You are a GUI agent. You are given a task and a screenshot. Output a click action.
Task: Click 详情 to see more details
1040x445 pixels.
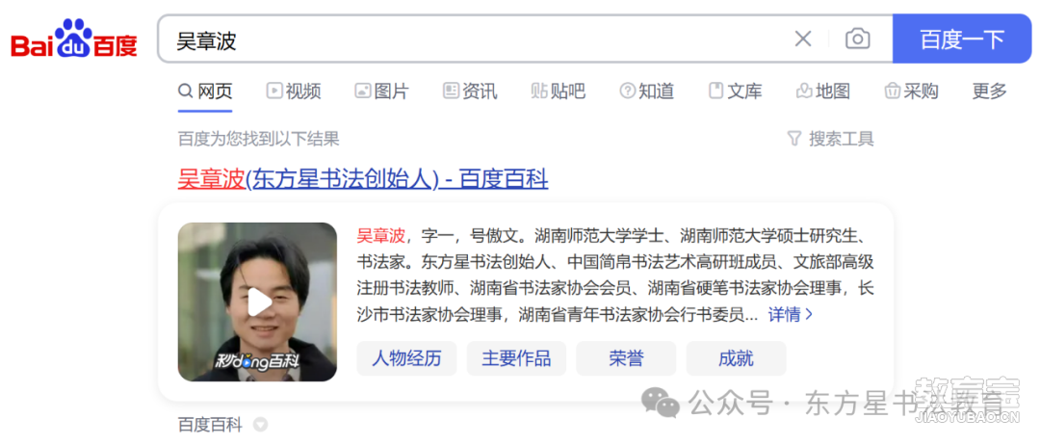tap(791, 314)
